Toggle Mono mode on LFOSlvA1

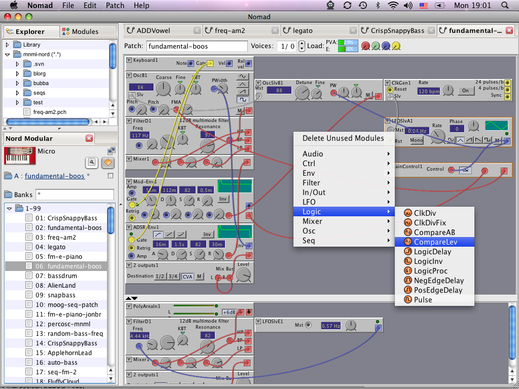tap(416, 140)
